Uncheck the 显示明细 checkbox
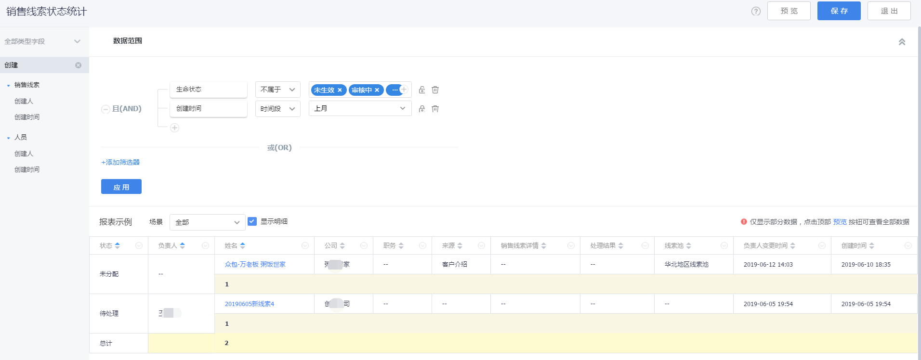 [252, 221]
